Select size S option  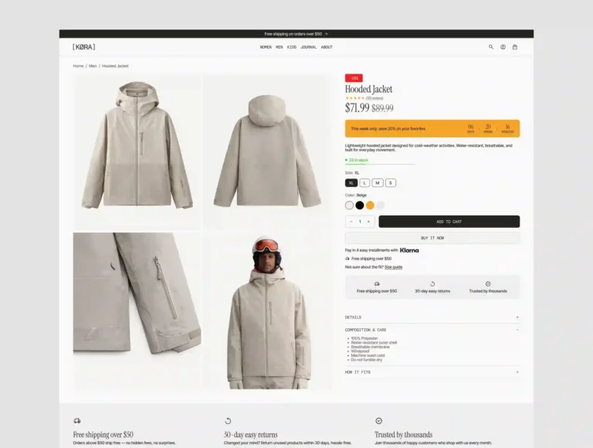tap(391, 183)
